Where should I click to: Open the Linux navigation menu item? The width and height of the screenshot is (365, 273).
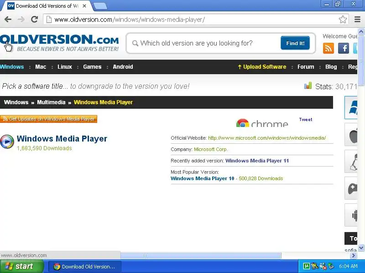pyautogui.click(x=65, y=67)
